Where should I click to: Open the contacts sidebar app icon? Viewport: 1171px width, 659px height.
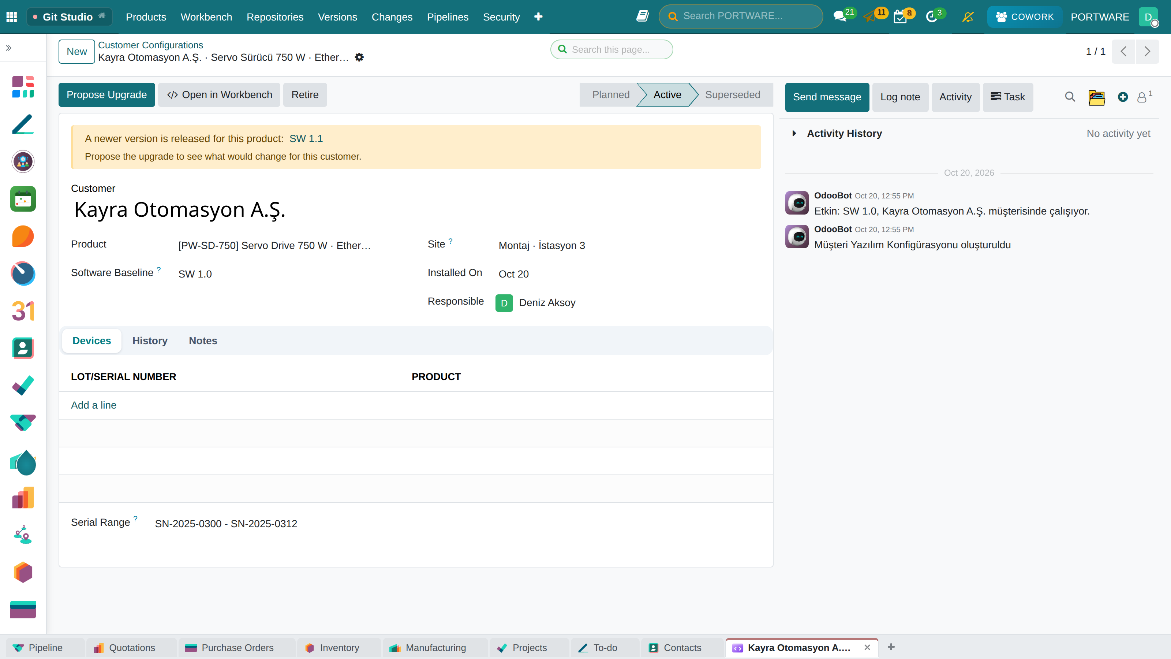coord(23,349)
